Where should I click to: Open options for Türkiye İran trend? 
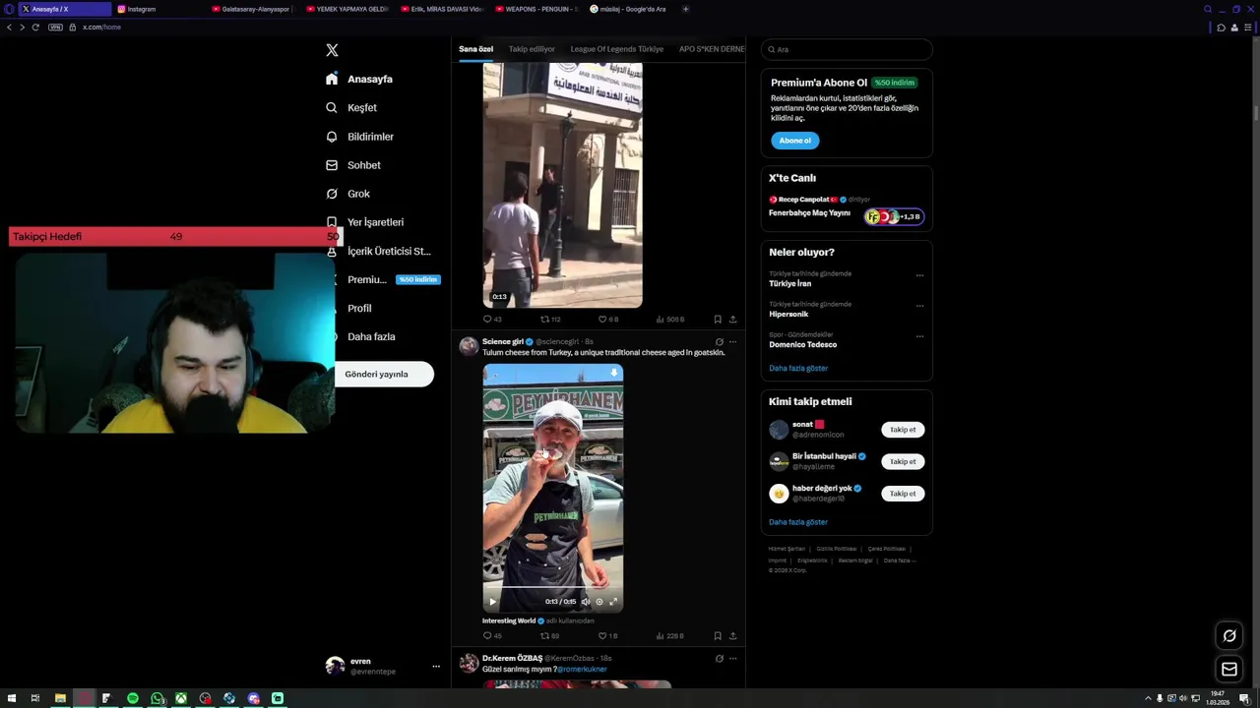pyautogui.click(x=919, y=275)
